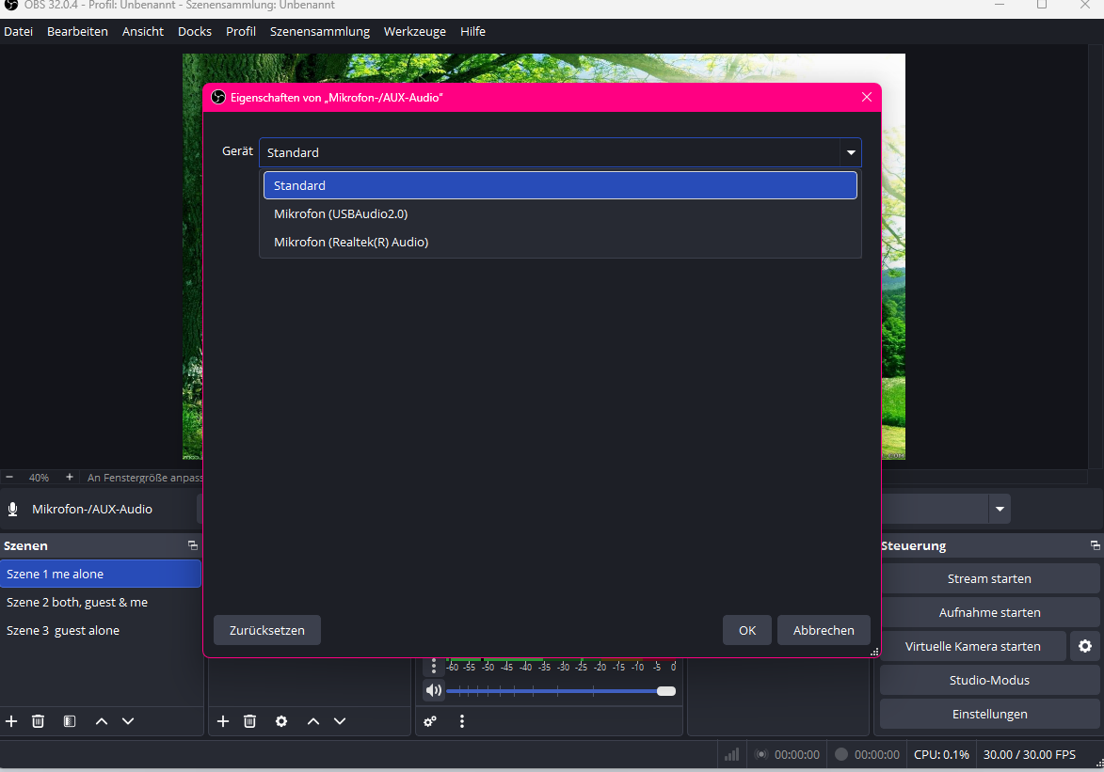Choose Standard in device list

tap(560, 185)
